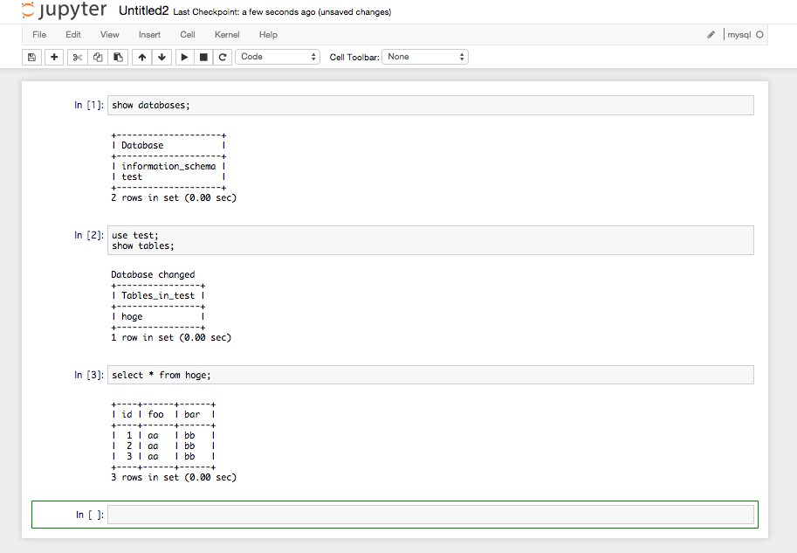Viewport: 797px width, 553px height.
Task: Move selected cell down arrow
Action: (162, 57)
